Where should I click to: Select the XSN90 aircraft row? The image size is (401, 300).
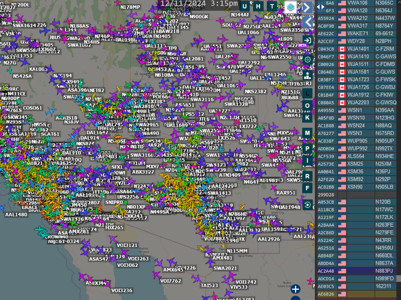357,187
